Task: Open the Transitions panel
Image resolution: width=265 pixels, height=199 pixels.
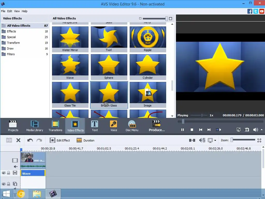Action: click(x=55, y=126)
